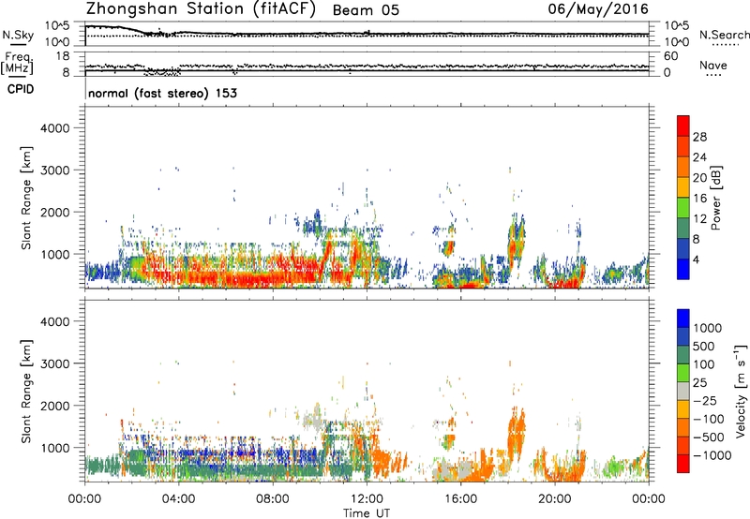Click the '60' Nave axis tick label
750x519 pixels.
[x=670, y=56]
